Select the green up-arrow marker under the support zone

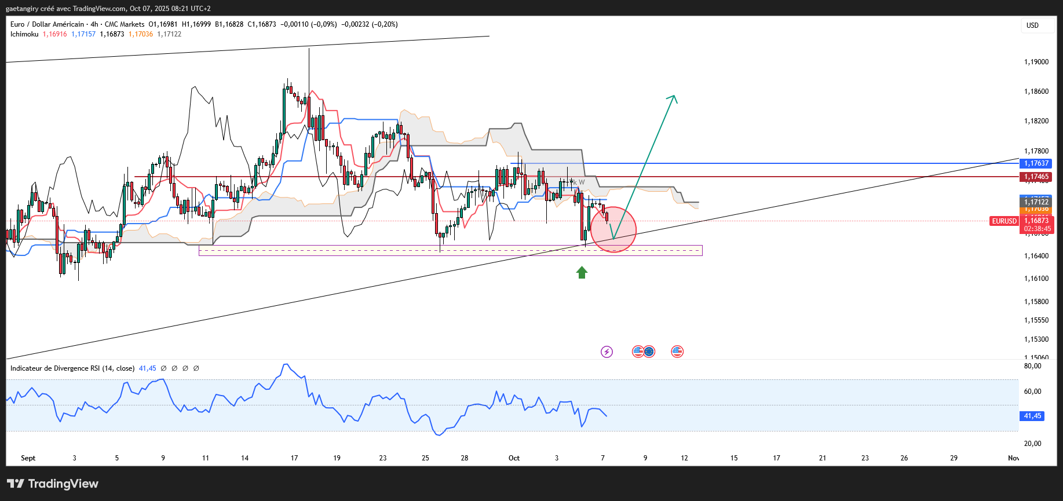582,272
